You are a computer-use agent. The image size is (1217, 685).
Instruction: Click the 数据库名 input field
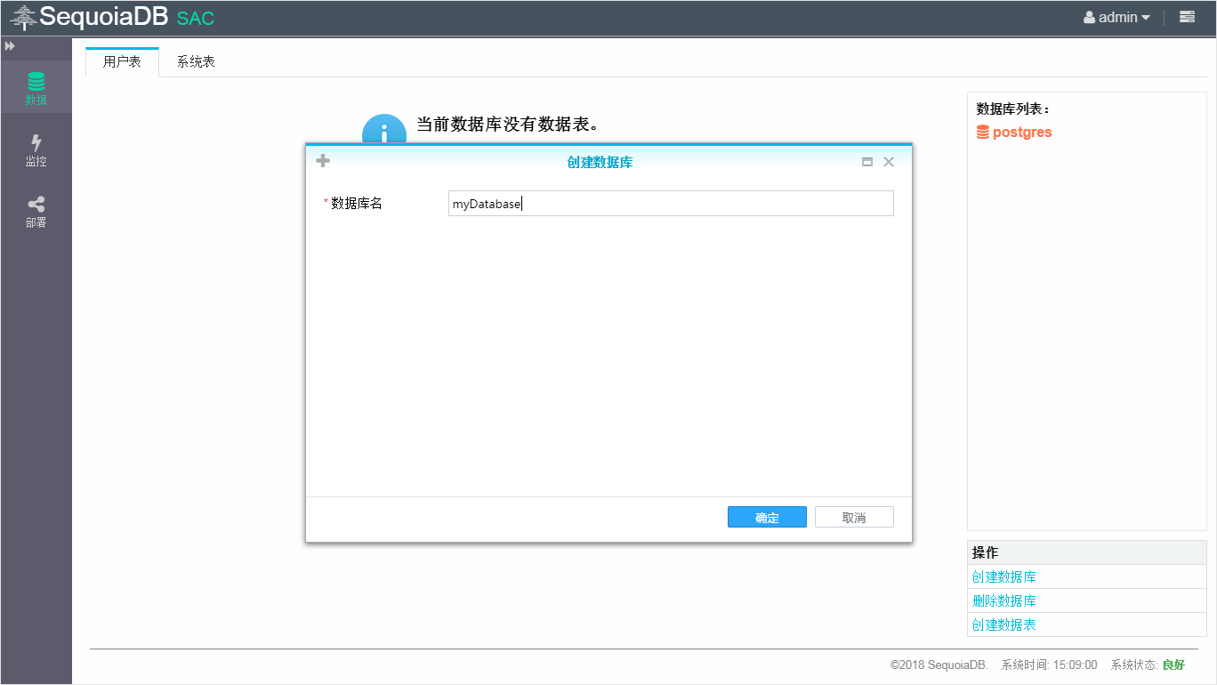click(x=670, y=204)
